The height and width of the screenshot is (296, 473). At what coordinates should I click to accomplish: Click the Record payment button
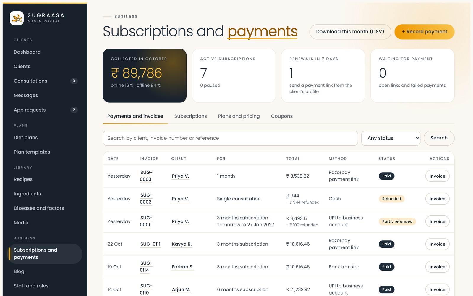[424, 32]
